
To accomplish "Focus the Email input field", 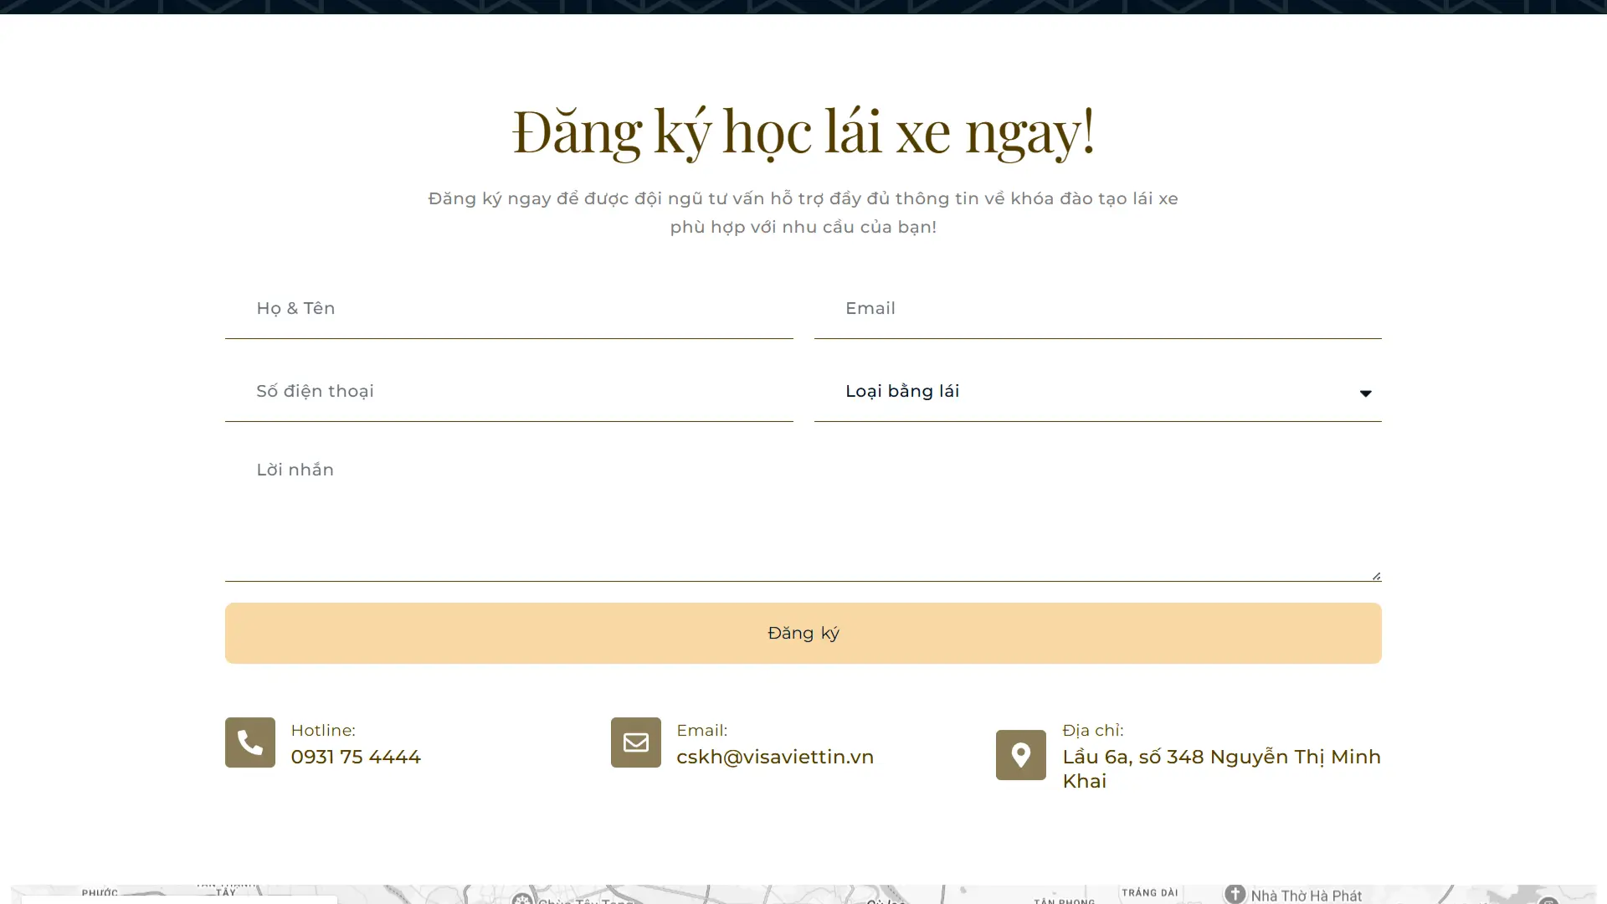I will click(x=1096, y=309).
